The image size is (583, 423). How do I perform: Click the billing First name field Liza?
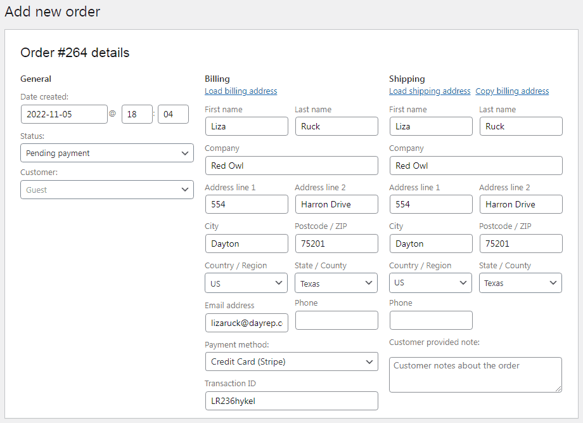247,126
